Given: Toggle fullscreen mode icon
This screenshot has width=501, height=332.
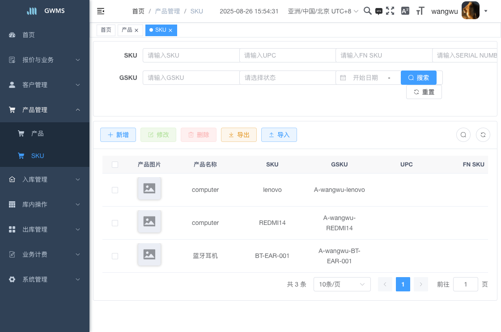Looking at the screenshot, I should click(x=390, y=11).
